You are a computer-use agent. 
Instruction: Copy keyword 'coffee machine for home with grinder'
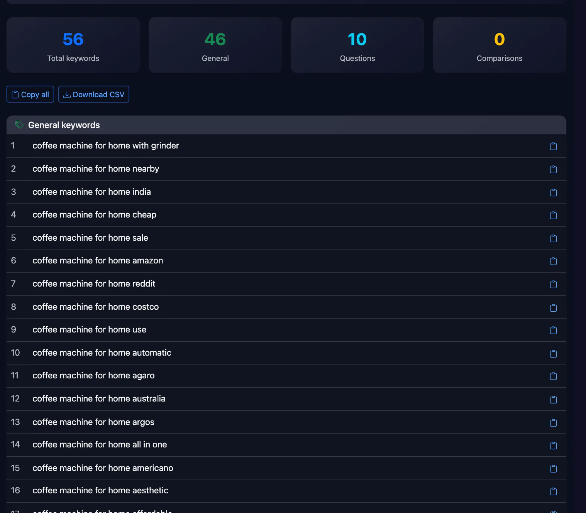click(x=553, y=146)
